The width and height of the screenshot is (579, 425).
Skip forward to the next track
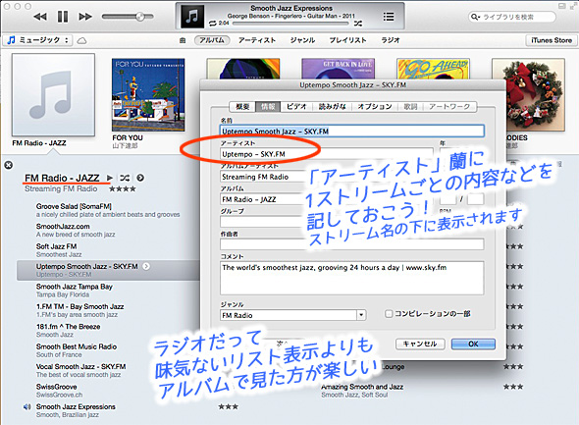(x=85, y=17)
